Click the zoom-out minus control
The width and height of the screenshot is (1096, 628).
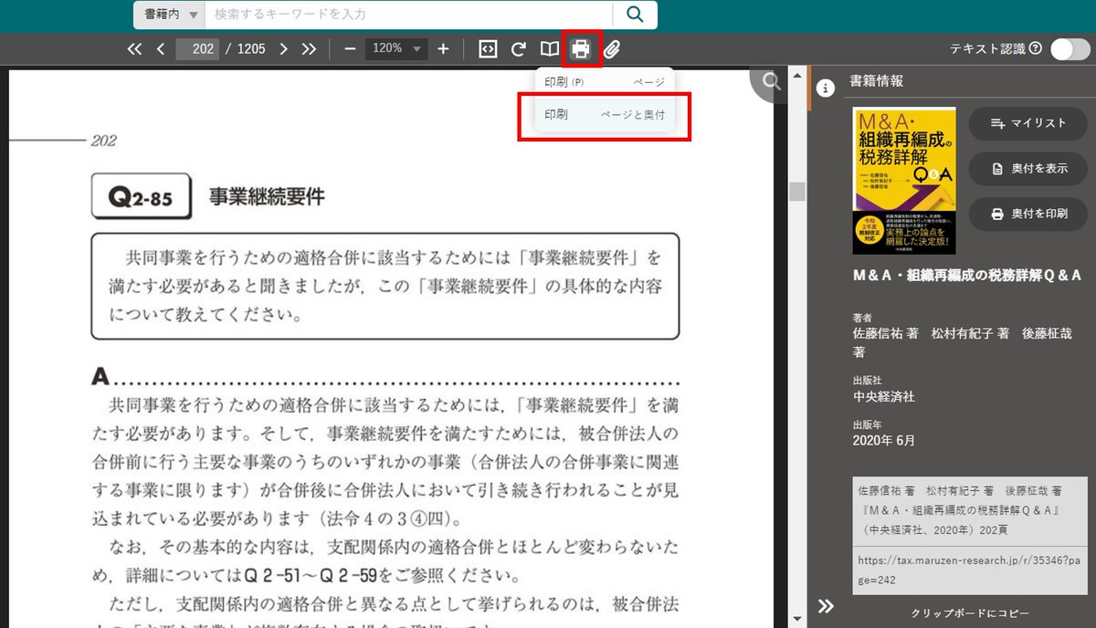tap(348, 48)
